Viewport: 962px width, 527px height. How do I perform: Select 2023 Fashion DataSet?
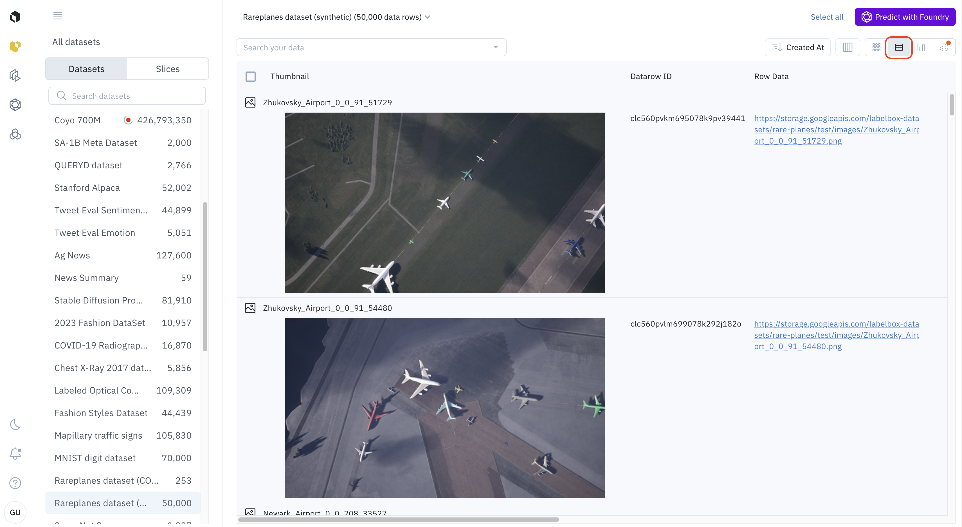click(x=122, y=323)
